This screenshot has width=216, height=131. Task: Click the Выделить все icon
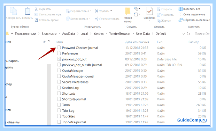click(x=180, y=9)
